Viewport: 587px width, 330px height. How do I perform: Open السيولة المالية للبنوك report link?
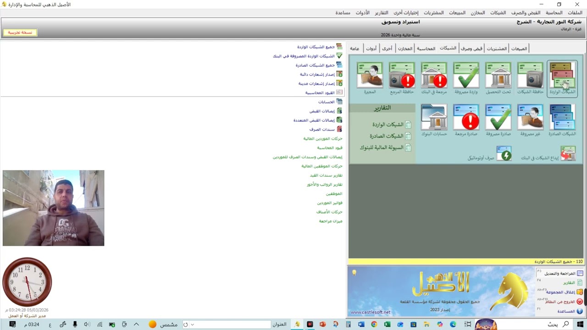[x=385, y=148]
